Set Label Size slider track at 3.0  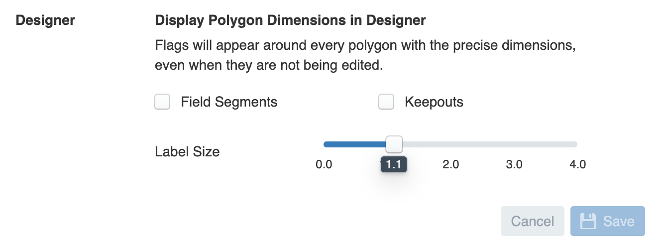[x=514, y=144]
